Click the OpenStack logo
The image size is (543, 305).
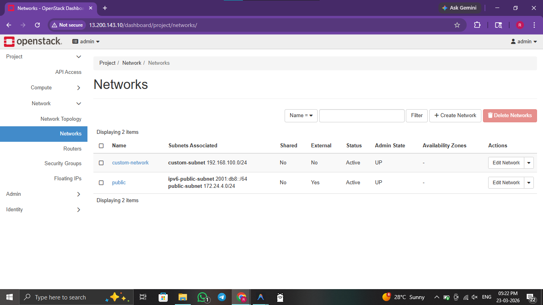coord(33,41)
